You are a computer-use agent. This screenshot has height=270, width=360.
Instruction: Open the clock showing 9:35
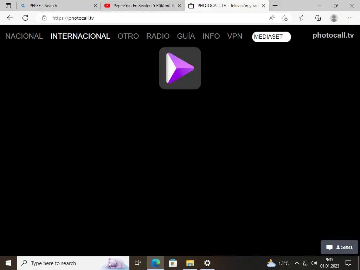[330, 263]
